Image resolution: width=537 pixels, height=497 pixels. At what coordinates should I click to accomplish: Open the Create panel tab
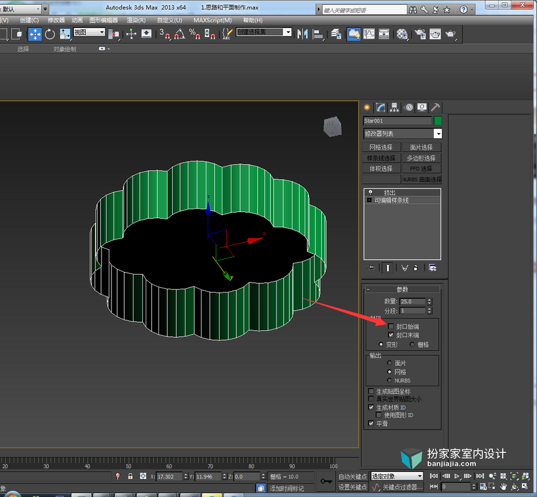point(367,108)
